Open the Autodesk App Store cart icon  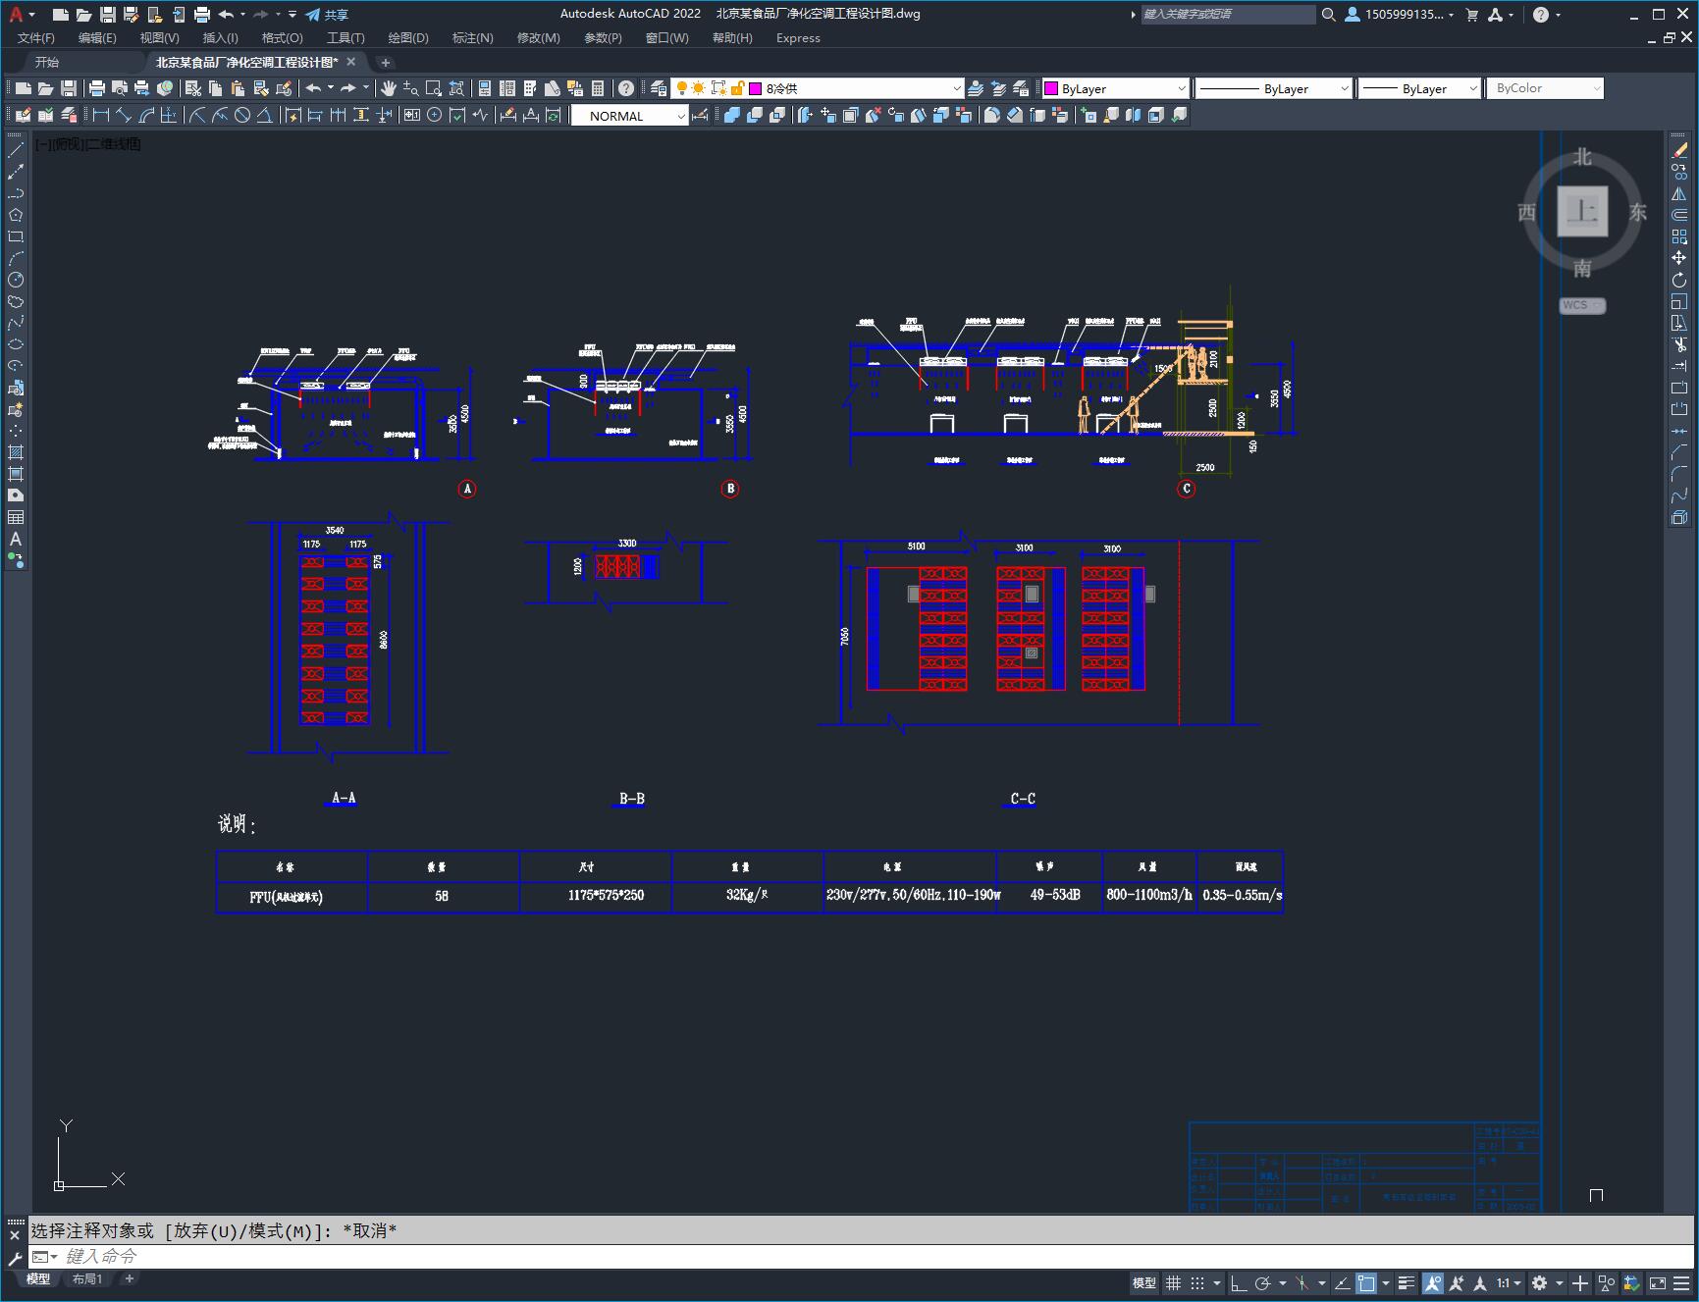tap(1471, 15)
